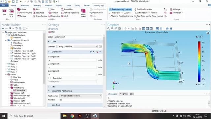Screen dimensions: 211x119
Task: Open the Geometry ribbon tab
Action: coord(37,6)
